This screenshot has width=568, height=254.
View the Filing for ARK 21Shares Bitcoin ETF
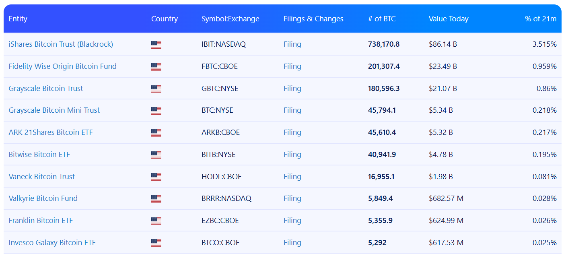click(292, 132)
